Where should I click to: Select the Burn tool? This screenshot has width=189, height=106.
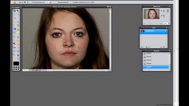click(x=18, y=44)
